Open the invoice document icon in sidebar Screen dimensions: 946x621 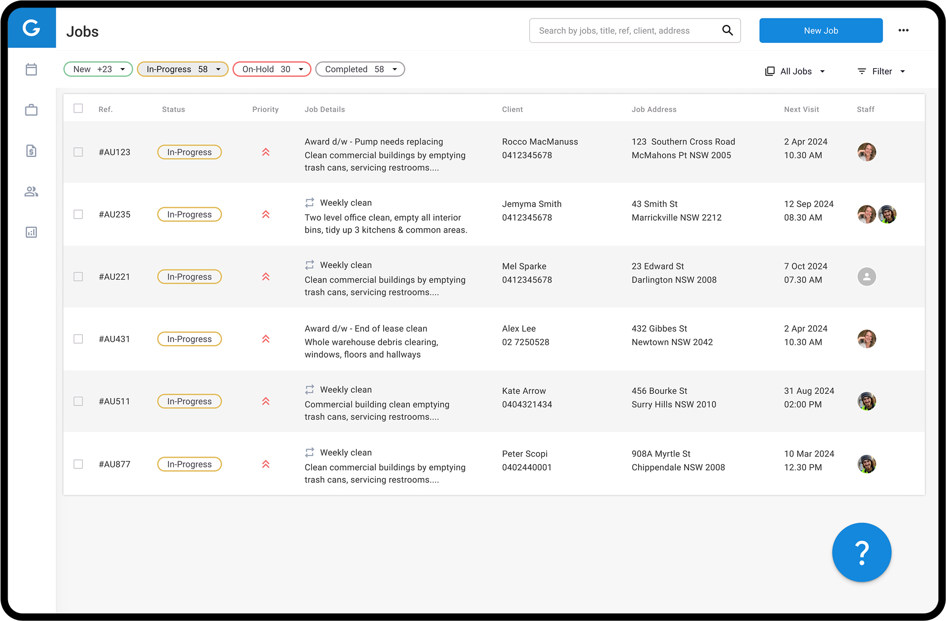click(x=31, y=151)
